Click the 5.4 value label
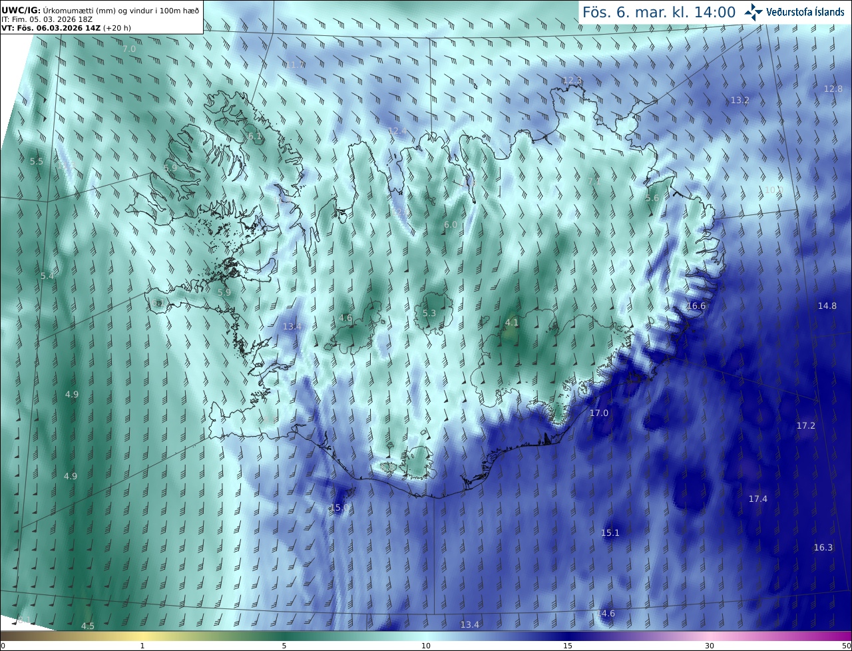 coord(47,276)
